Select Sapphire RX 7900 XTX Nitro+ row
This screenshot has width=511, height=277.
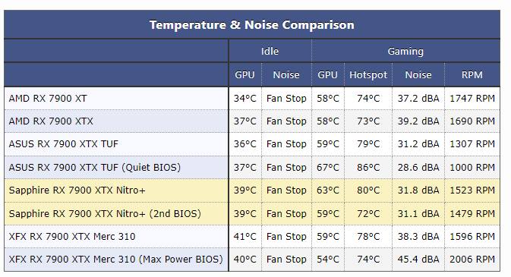pos(252,190)
